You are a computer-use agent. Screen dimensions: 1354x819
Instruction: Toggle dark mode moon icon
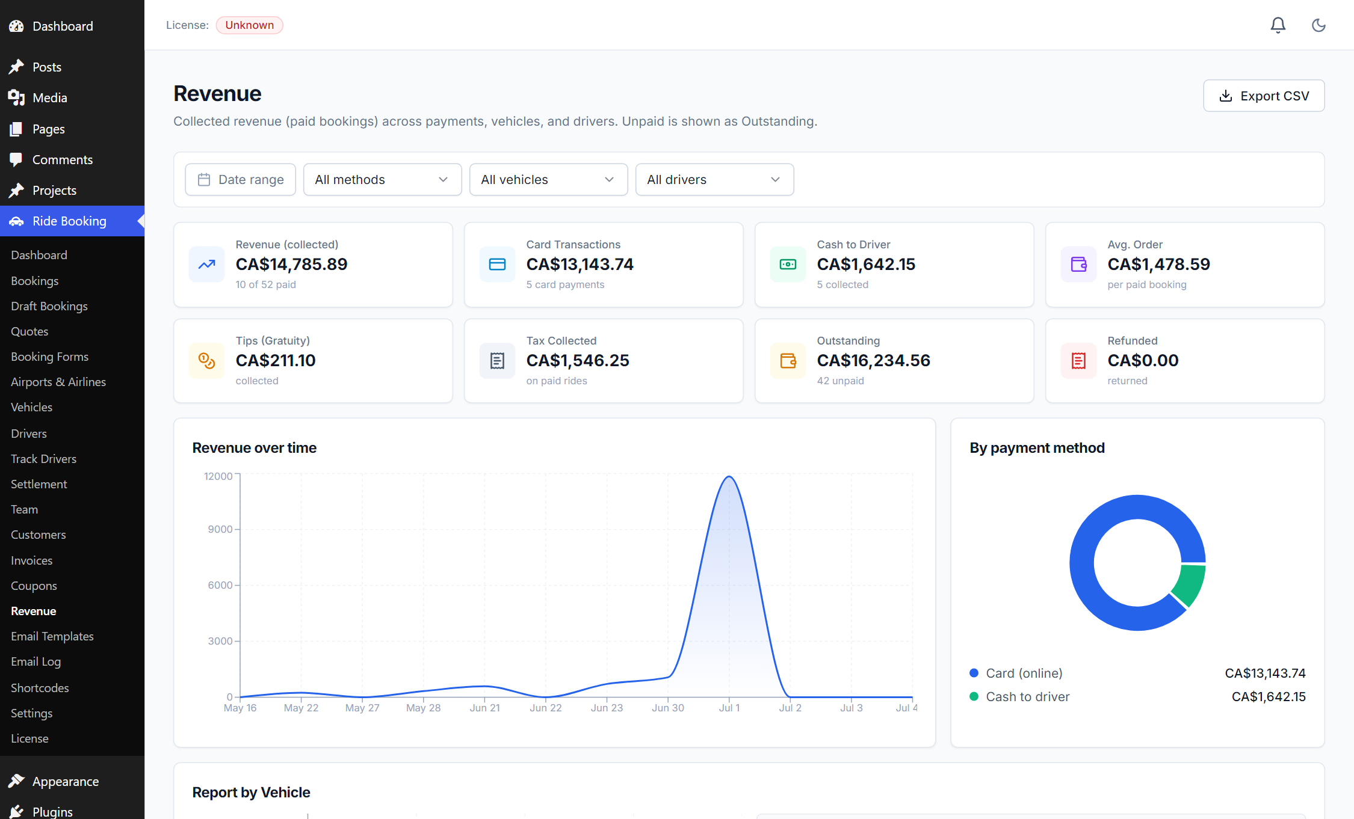point(1318,25)
